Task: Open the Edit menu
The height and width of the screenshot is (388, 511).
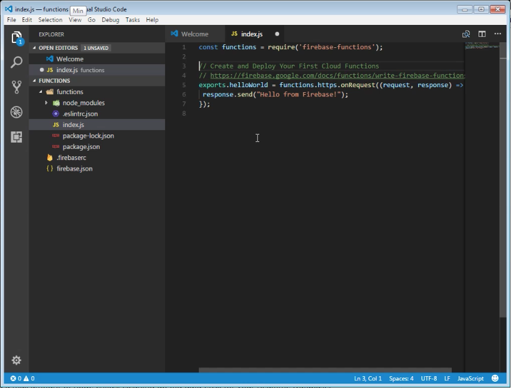Action: click(x=27, y=20)
